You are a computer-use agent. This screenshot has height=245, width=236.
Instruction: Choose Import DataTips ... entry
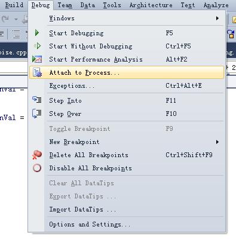point(127,209)
